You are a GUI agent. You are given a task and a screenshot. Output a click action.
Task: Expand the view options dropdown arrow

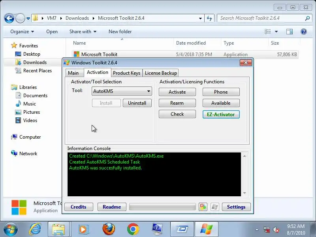pyautogui.click(x=276, y=32)
